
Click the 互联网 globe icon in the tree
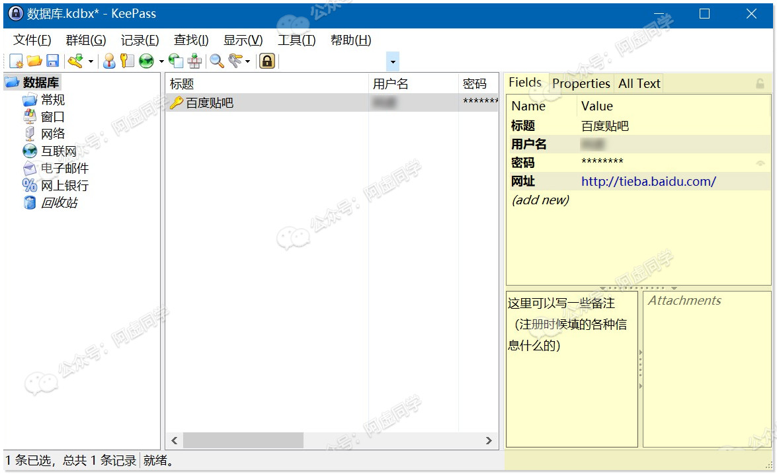[30, 151]
